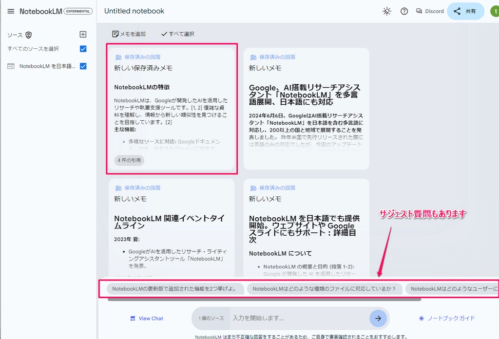Add a new source with plus icon
Screen dimensions: 499x339
pos(83,35)
